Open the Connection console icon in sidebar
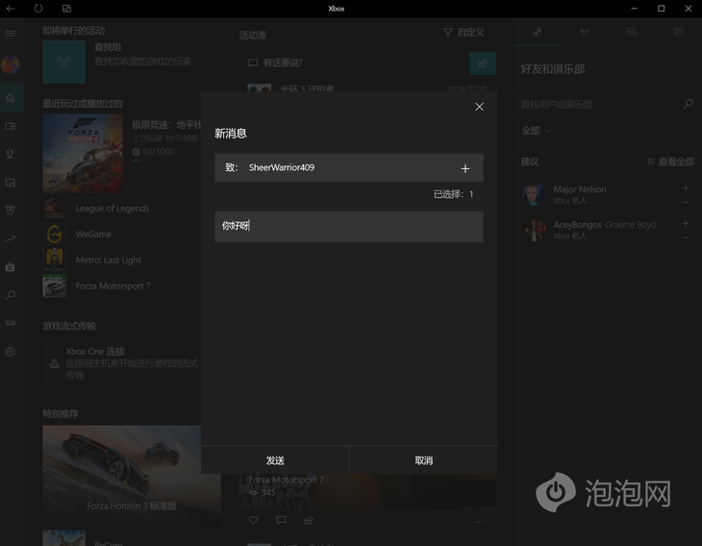The image size is (702, 546). (x=11, y=323)
